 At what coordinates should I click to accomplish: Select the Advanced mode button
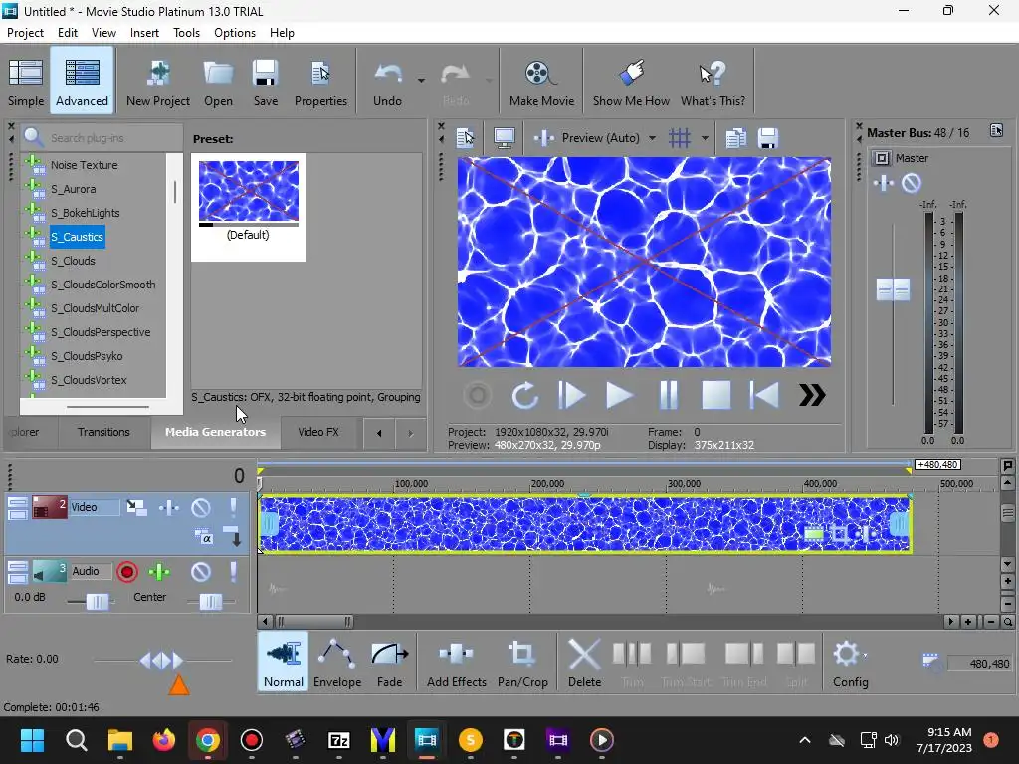82,82
